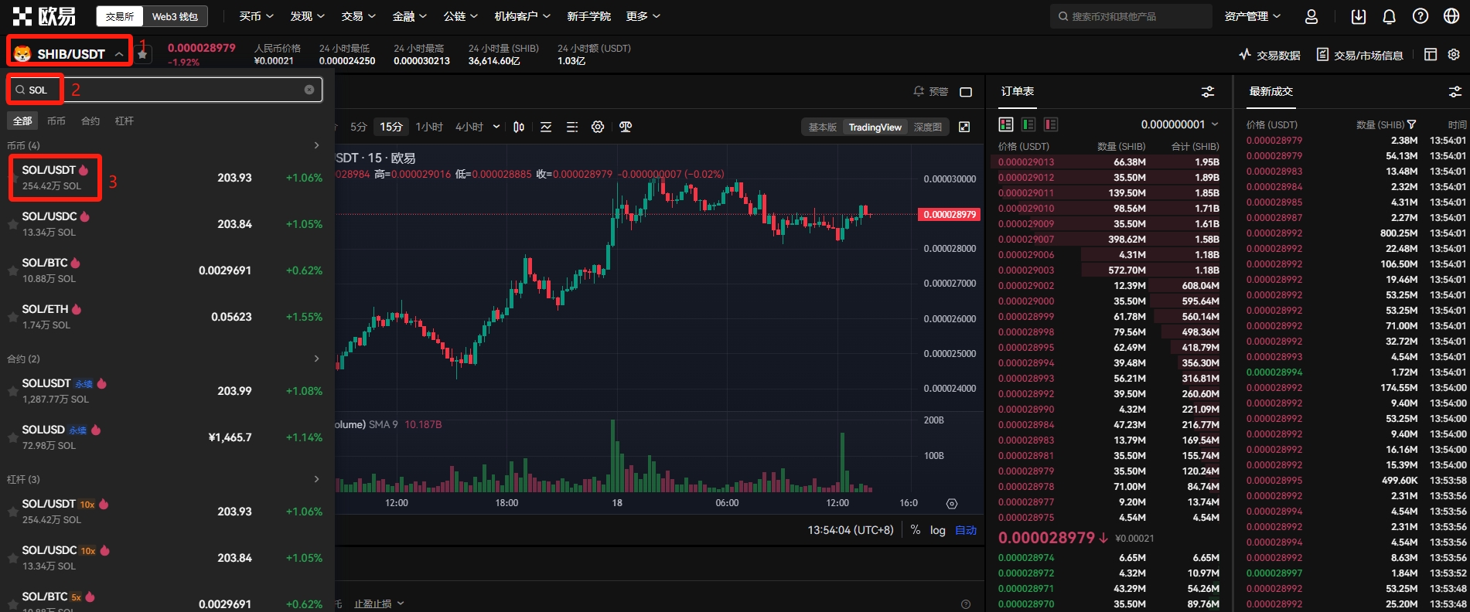Open the chart indicators icon
1470x612 pixels.
click(x=546, y=127)
